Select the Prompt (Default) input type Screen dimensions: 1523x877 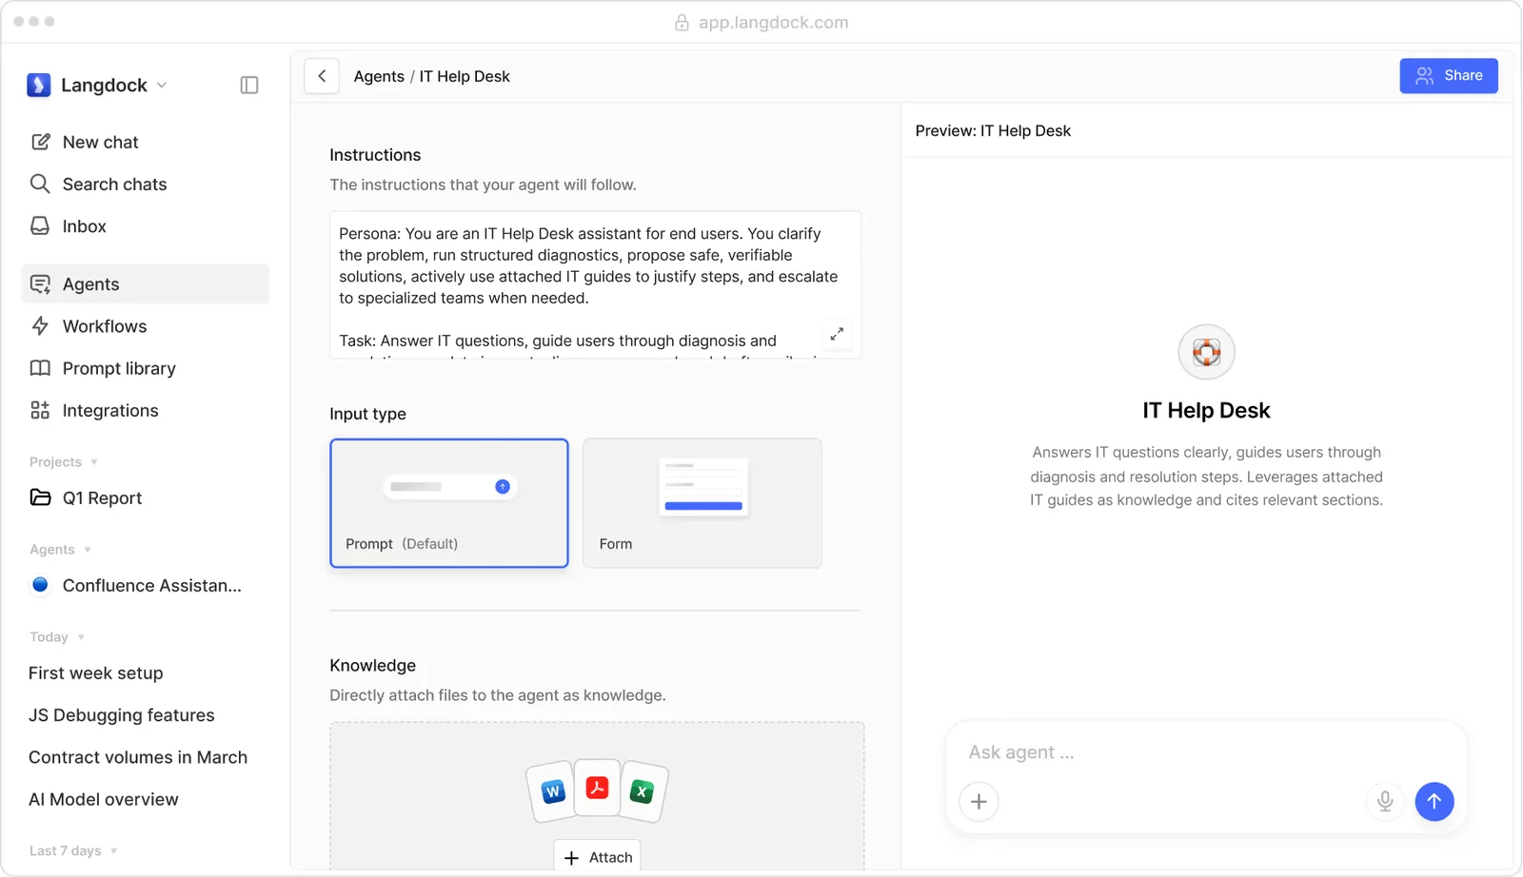449,503
